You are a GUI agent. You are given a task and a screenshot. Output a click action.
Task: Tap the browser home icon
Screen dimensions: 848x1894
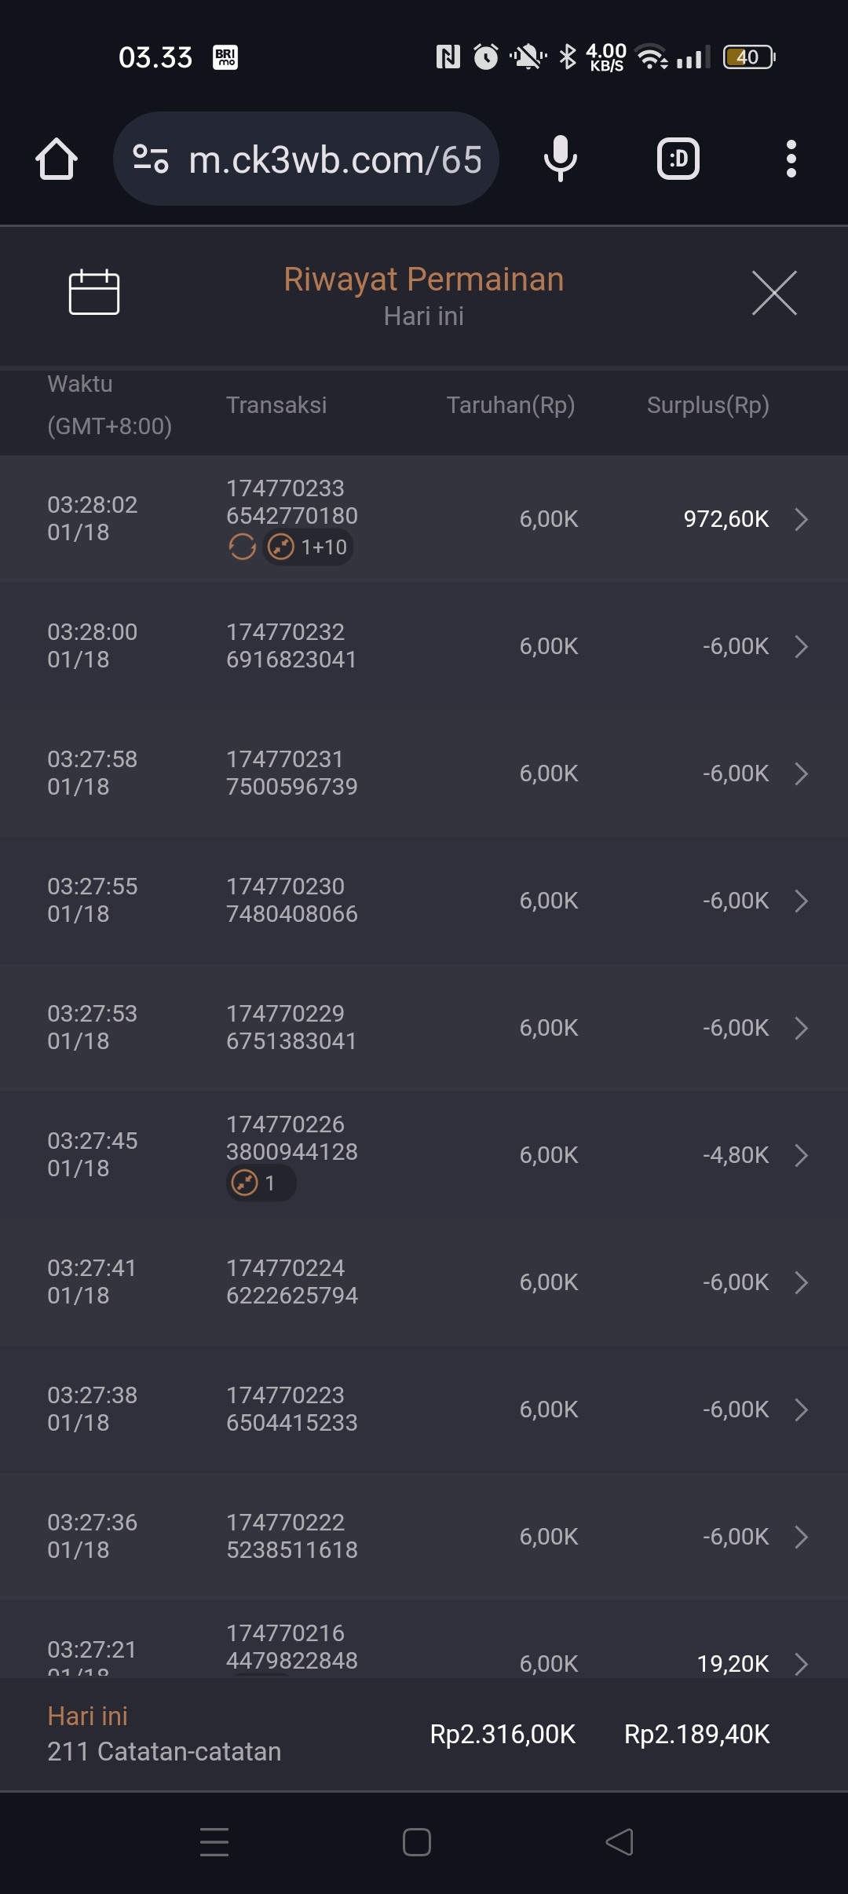coord(57,159)
